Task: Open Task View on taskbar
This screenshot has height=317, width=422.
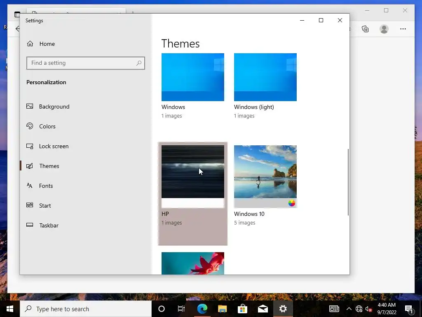Action: pyautogui.click(x=181, y=309)
